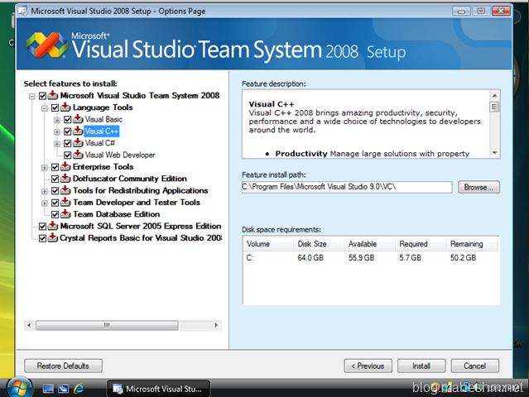This screenshot has width=529, height=397.
Task: Click the Show Desktop quick launch icon
Action: (48, 389)
